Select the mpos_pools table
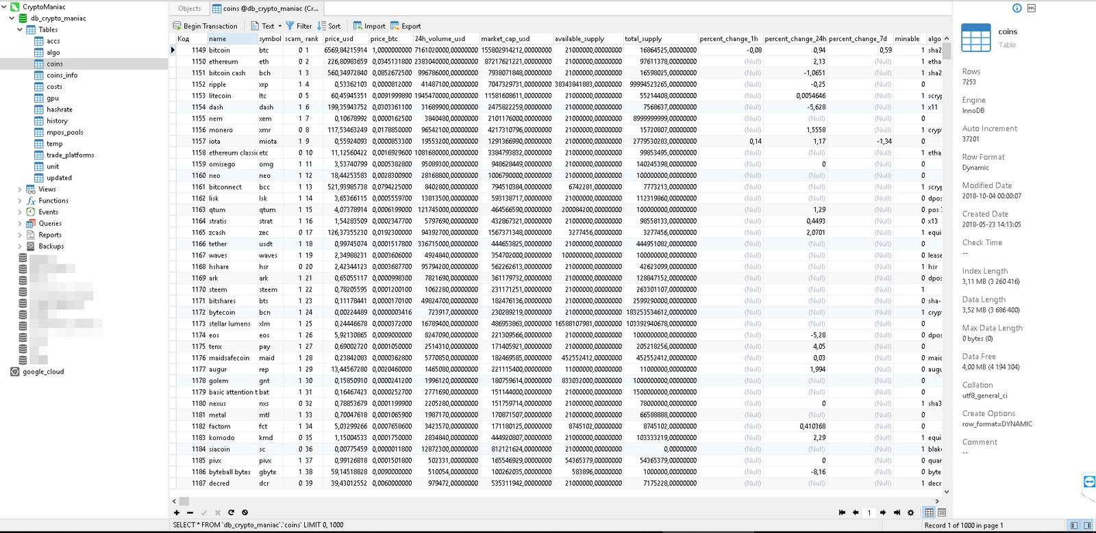This screenshot has width=1096, height=533. (x=64, y=132)
